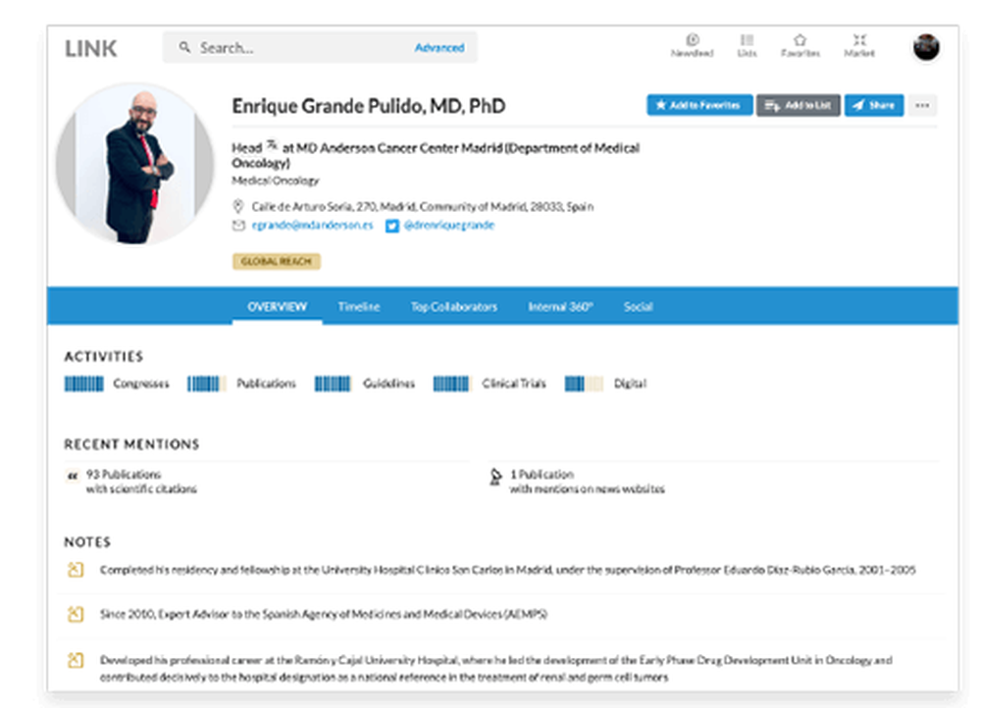This screenshot has width=981, height=708.
Task: Click the location pin icon beside the address
Action: point(237,206)
